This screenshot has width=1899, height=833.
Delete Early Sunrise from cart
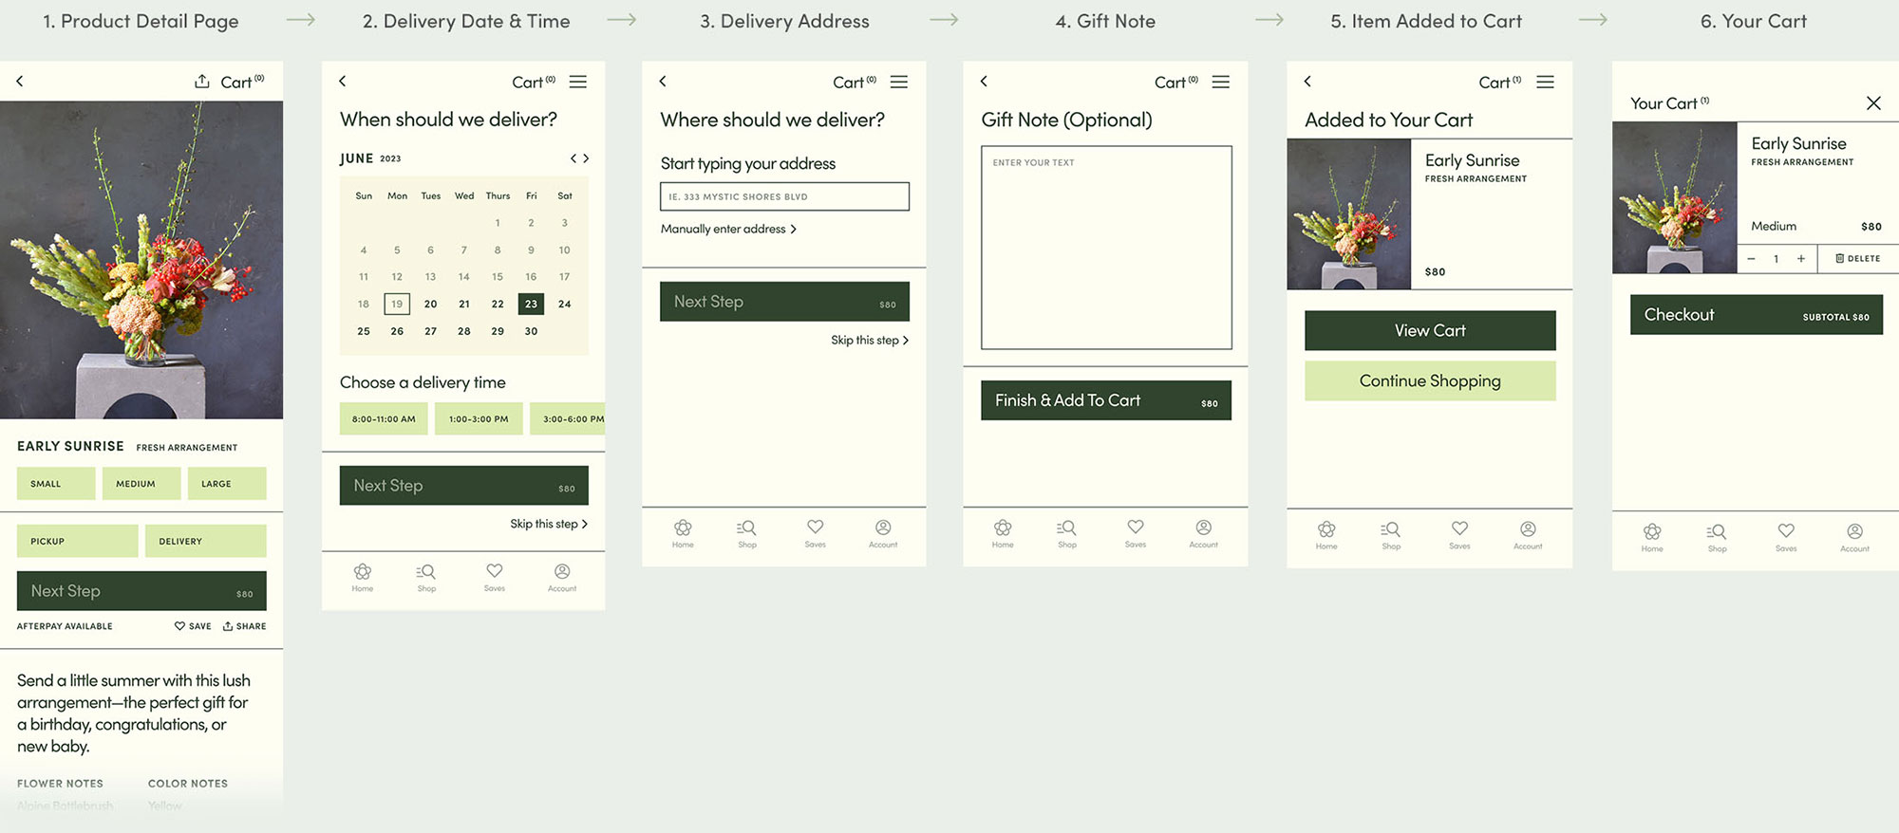tap(1857, 258)
